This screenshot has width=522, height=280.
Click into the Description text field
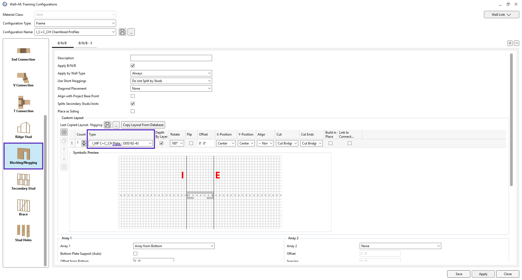(x=171, y=58)
